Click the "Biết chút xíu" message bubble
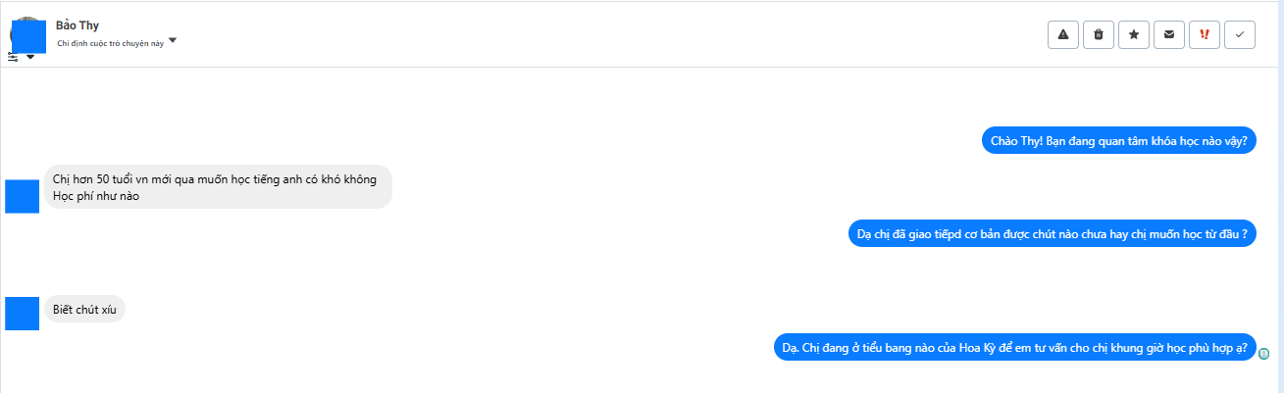 (85, 310)
